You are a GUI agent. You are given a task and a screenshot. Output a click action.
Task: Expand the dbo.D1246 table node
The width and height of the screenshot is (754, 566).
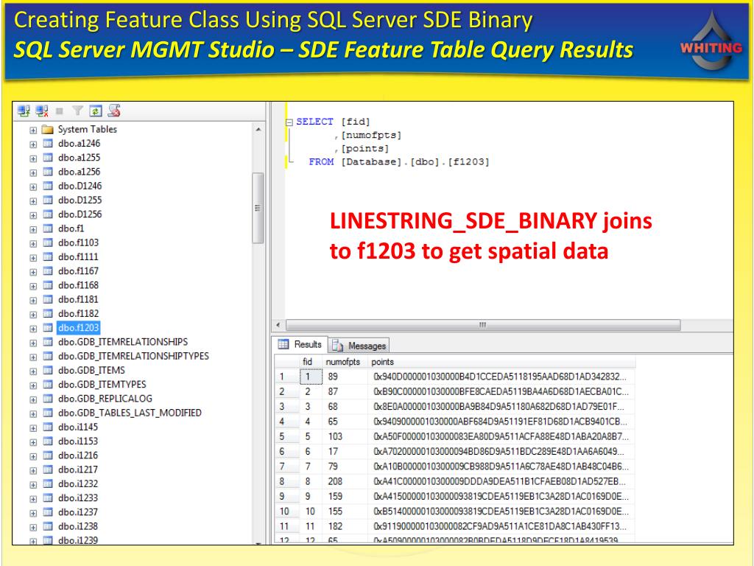pyautogui.click(x=33, y=186)
